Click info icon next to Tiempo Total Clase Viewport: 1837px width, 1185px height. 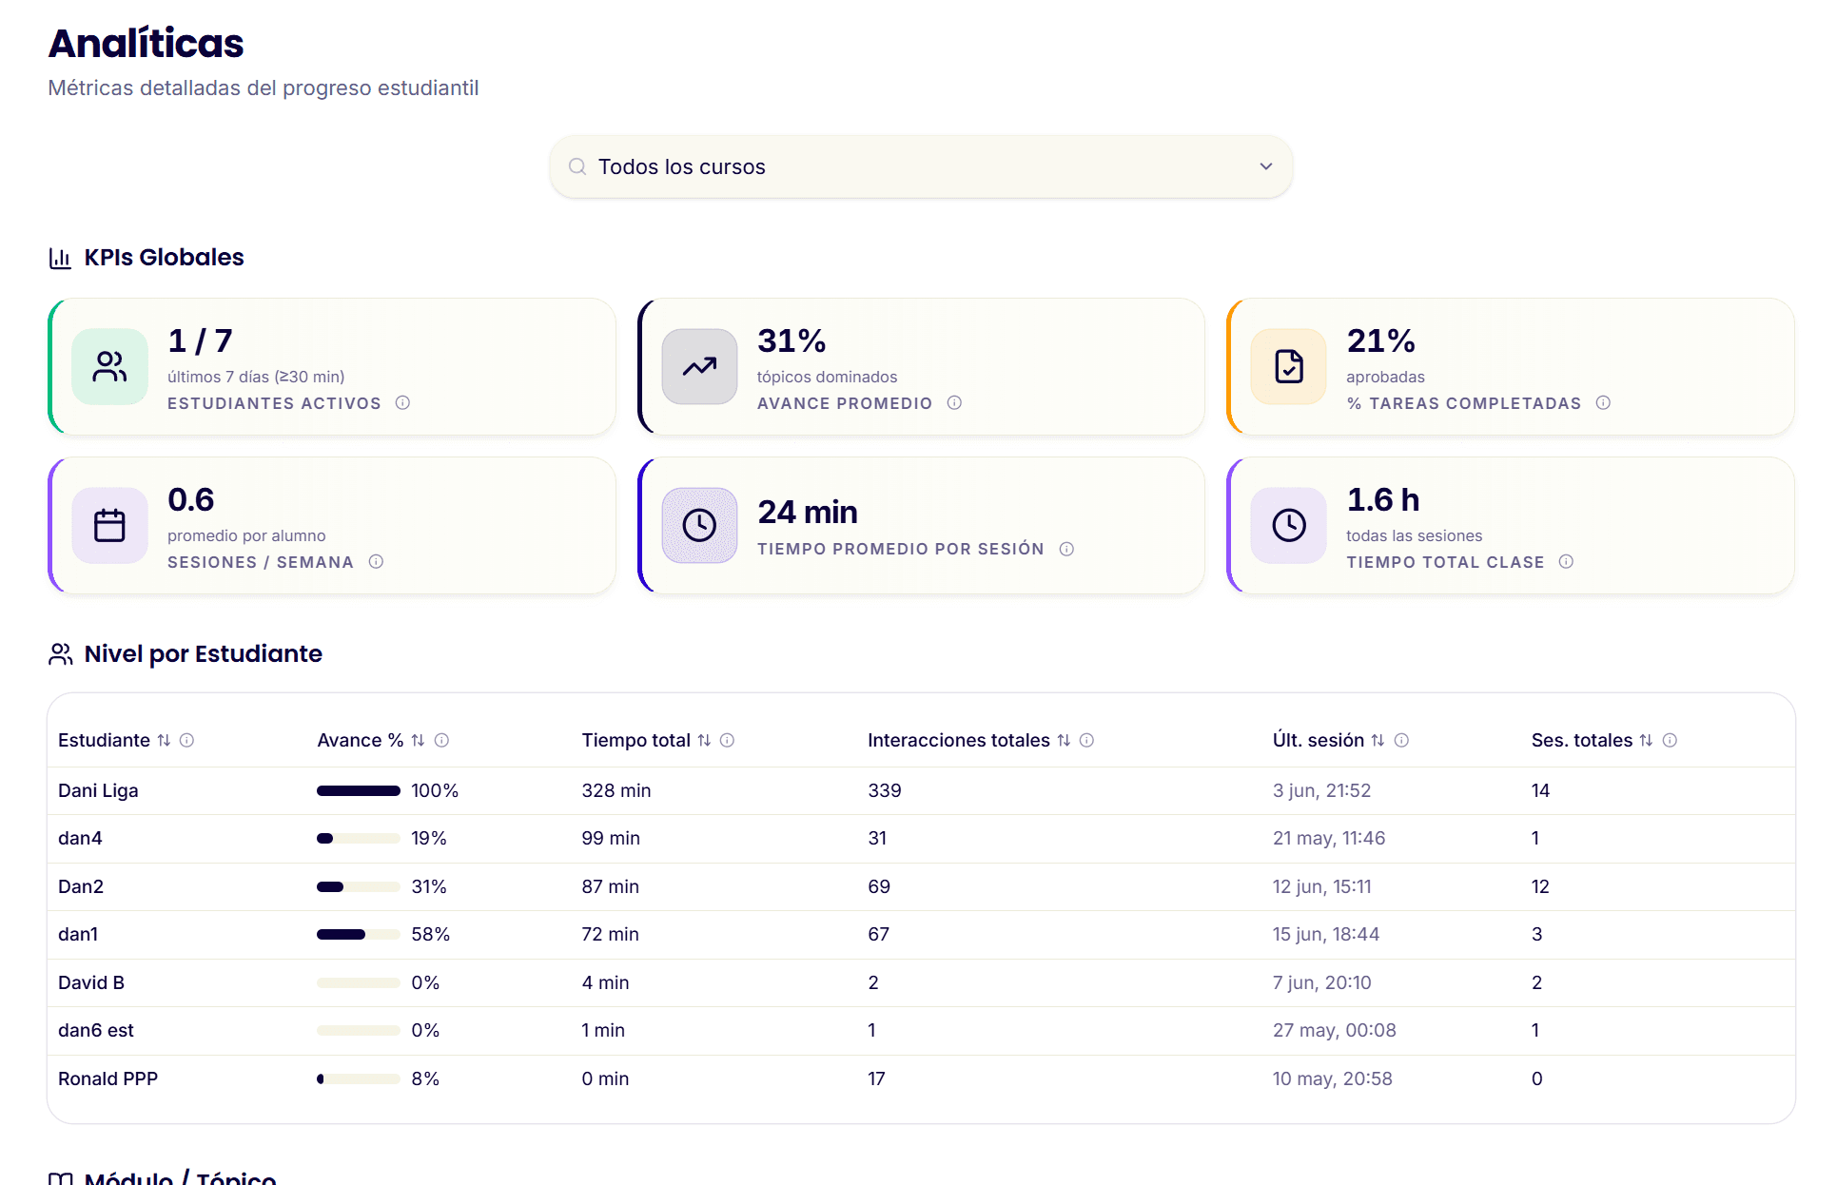click(1566, 562)
